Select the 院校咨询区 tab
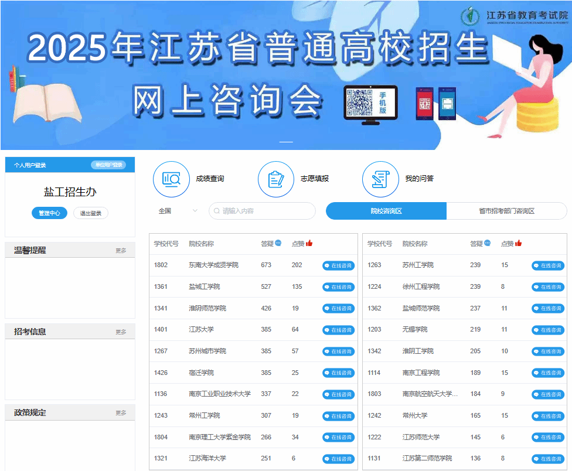The height and width of the screenshot is (471, 572). pyautogui.click(x=386, y=211)
